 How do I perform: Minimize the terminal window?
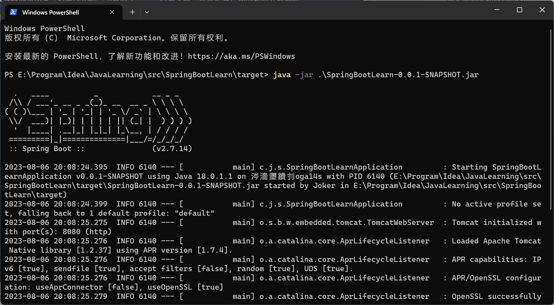[497, 10]
